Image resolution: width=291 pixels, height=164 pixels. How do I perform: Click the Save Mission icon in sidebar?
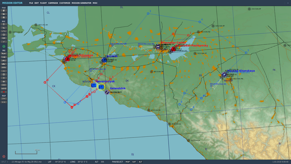tap(4, 17)
